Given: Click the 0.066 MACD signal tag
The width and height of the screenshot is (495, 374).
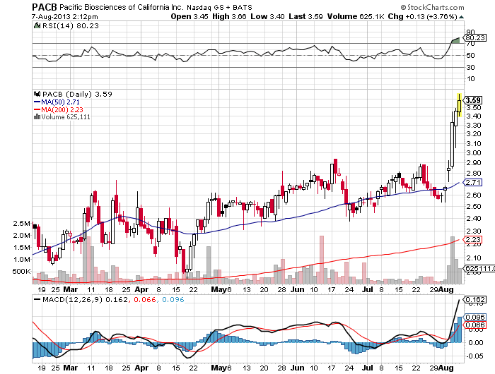Looking at the screenshot, I should point(475,325).
